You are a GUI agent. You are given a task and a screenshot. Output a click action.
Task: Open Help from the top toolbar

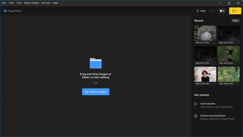tap(201, 11)
